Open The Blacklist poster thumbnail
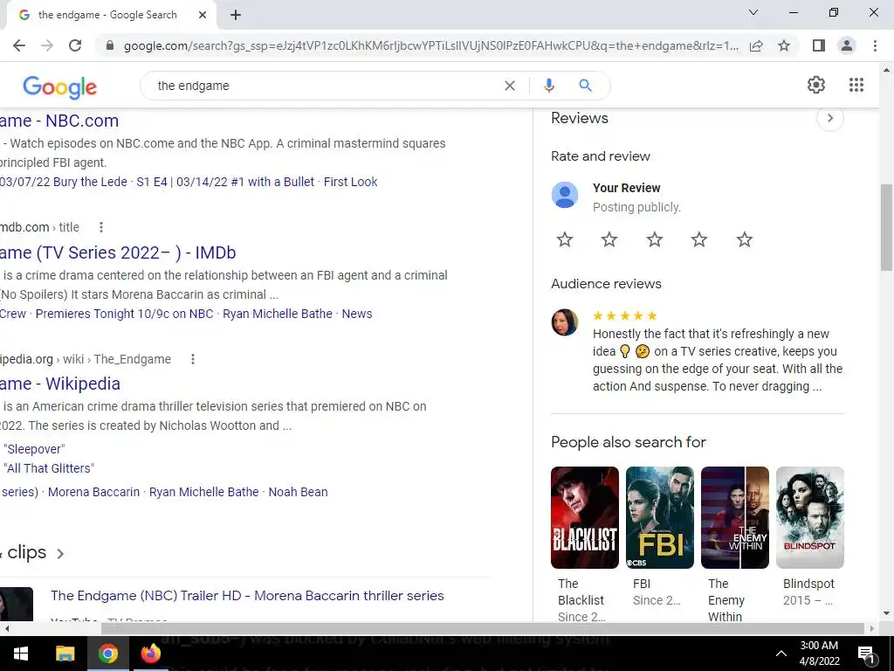Image resolution: width=894 pixels, height=671 pixels. pyautogui.click(x=584, y=517)
